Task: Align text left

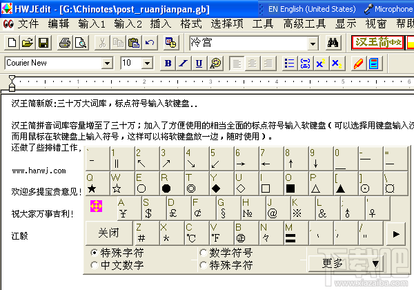Action: click(237, 64)
